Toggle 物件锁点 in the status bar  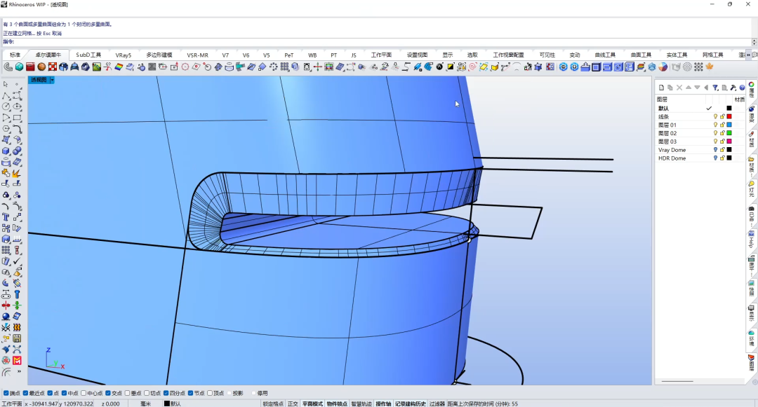(337, 403)
